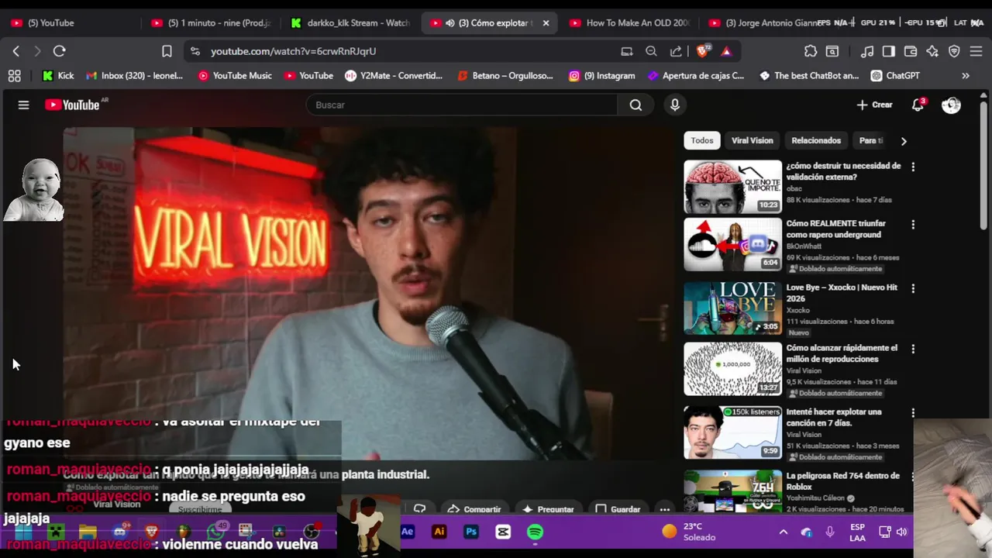992x558 pixels.
Task: Click the zoom magnifier icon in address bar
Action: pyautogui.click(x=651, y=51)
